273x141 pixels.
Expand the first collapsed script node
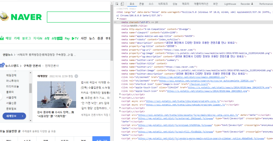(120, 94)
